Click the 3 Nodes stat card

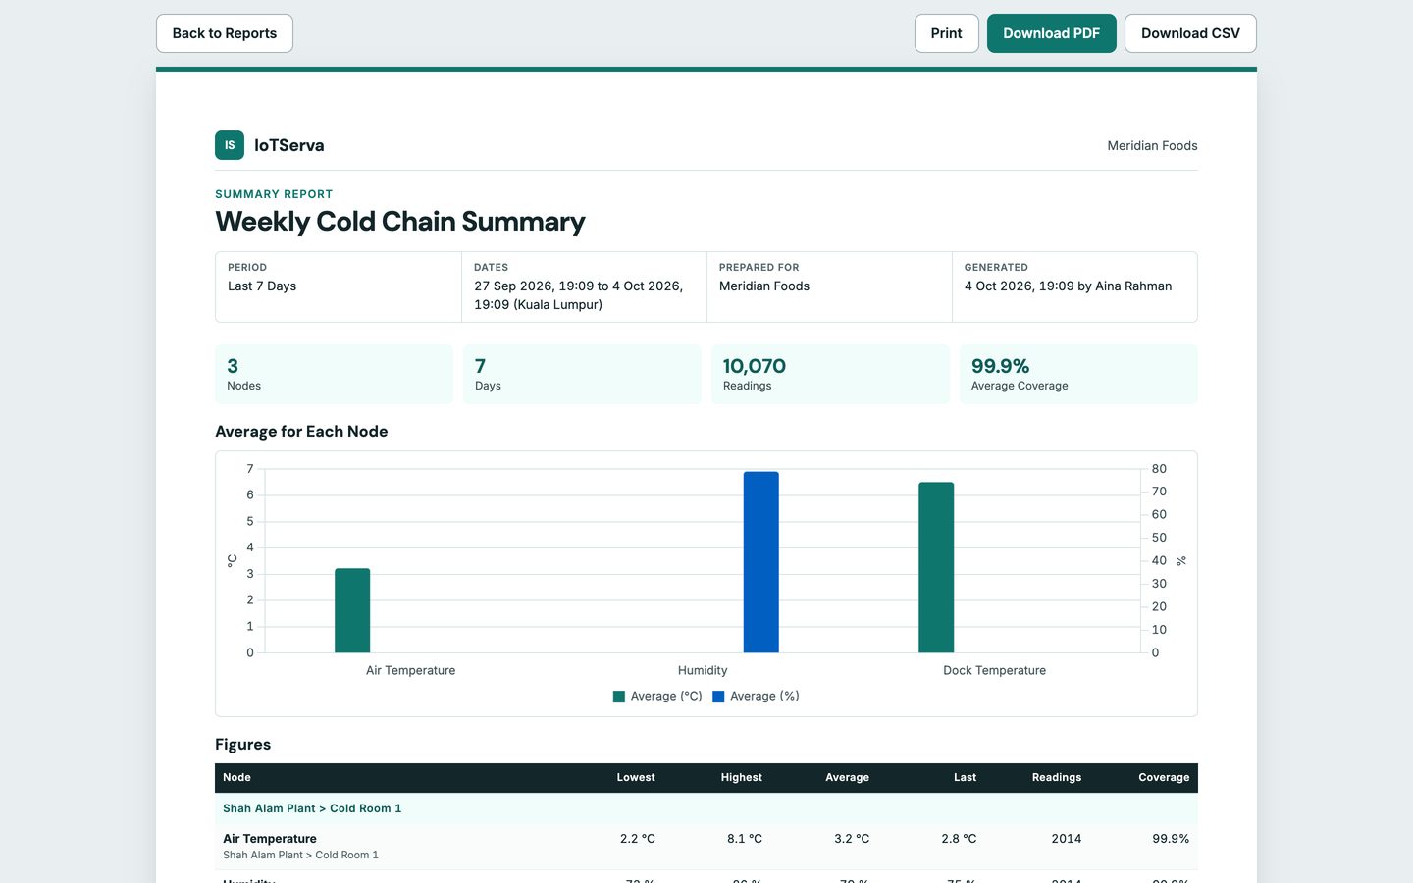[334, 374]
